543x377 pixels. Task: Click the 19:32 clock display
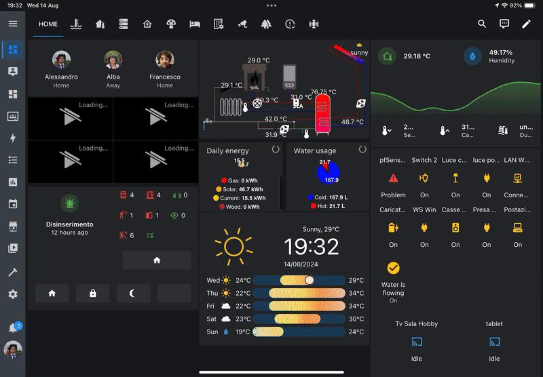(x=311, y=247)
